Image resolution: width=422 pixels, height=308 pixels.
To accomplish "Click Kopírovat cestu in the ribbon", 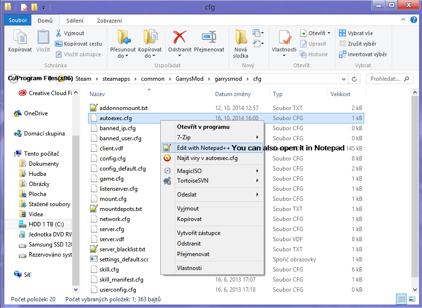I will tap(78, 44).
